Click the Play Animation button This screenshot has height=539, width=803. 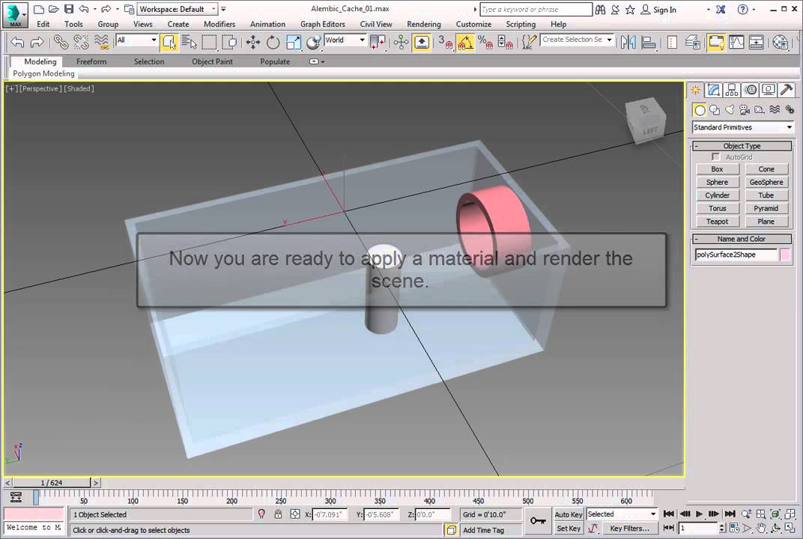pos(699,514)
